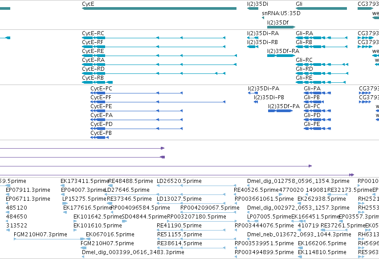379x259 pixels.
Task: Click the Gli-RB transcript label
Action: pos(304,42)
